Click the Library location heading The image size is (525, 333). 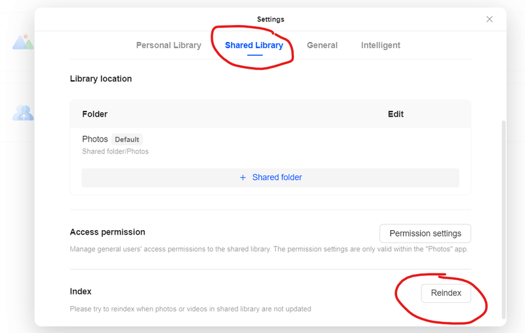101,79
